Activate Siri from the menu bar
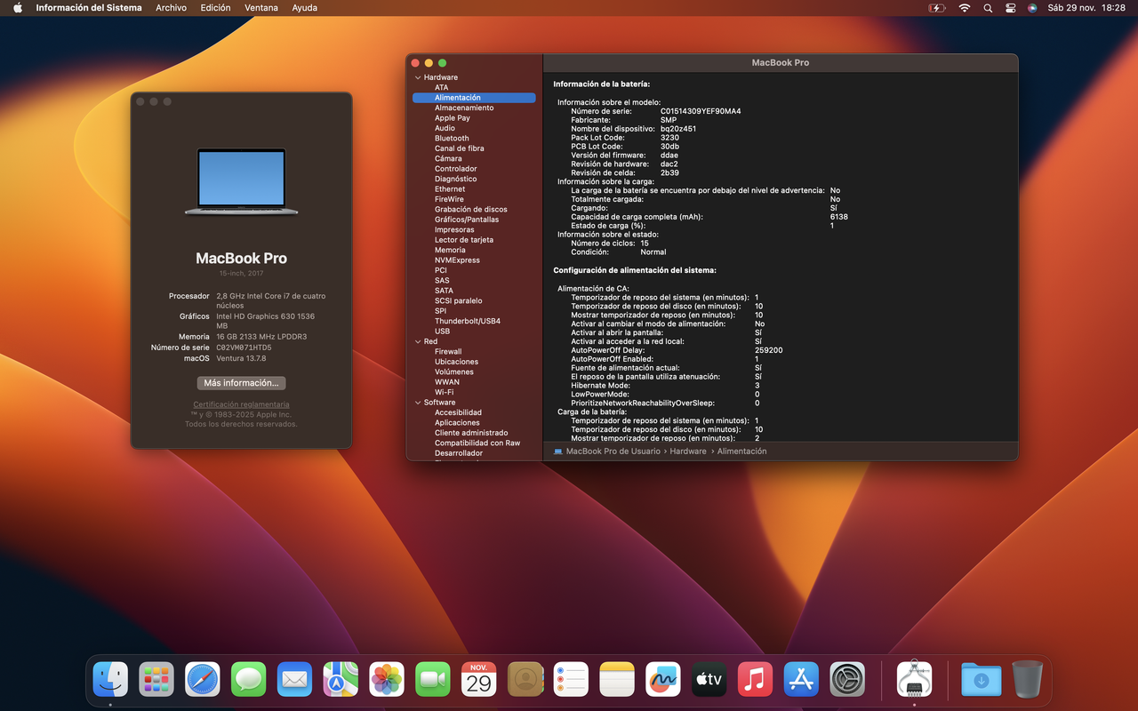Image resolution: width=1138 pixels, height=711 pixels. tap(1032, 8)
